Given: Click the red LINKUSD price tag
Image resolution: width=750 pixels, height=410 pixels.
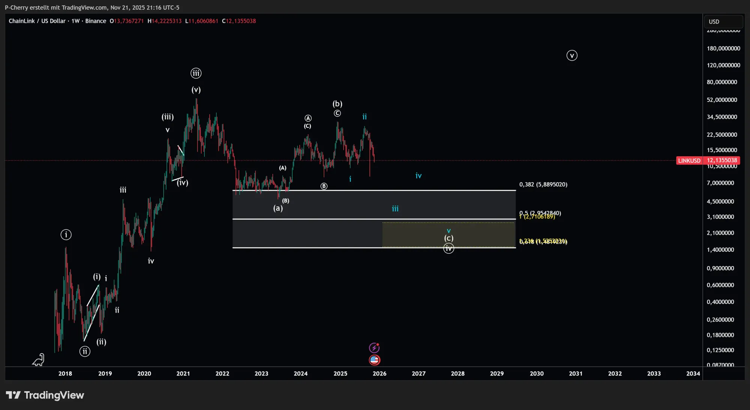Looking at the screenshot, I should (x=689, y=160).
